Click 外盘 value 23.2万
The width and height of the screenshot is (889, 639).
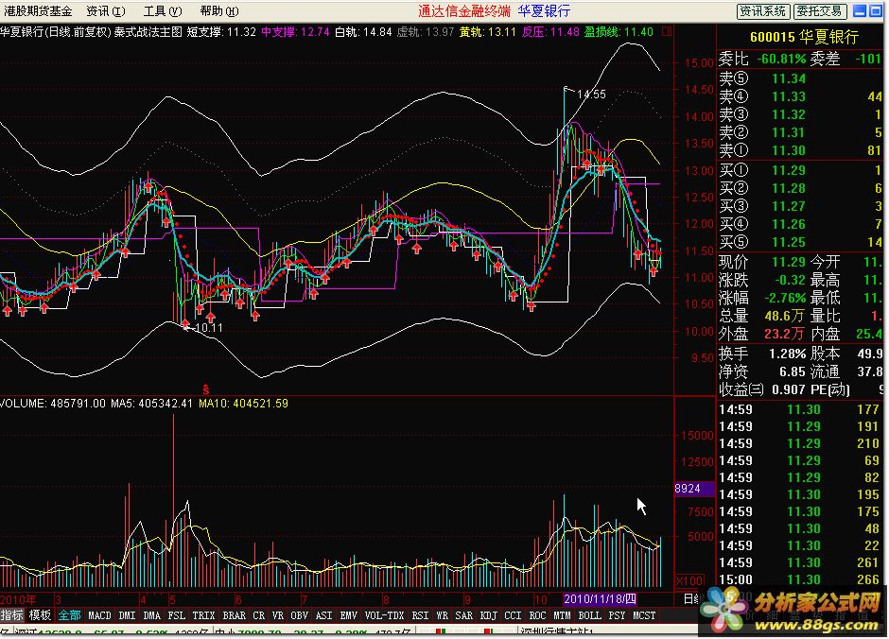[785, 335]
